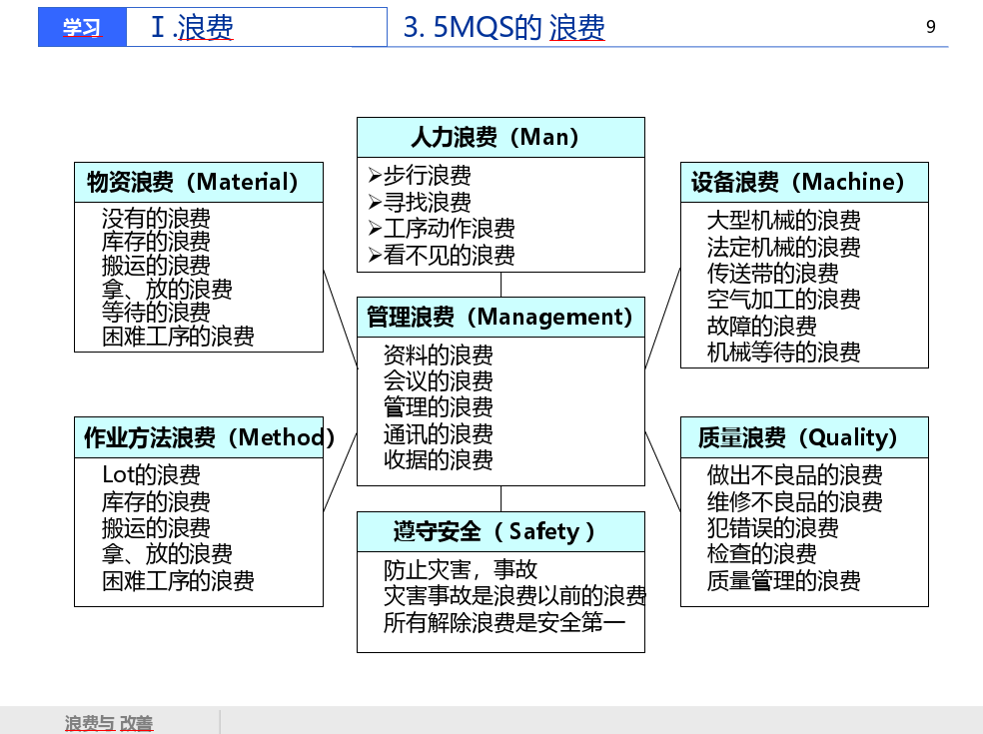Select the 会议的浪费 item under Management
Viewport: 983px width, 734px height.
(437, 380)
